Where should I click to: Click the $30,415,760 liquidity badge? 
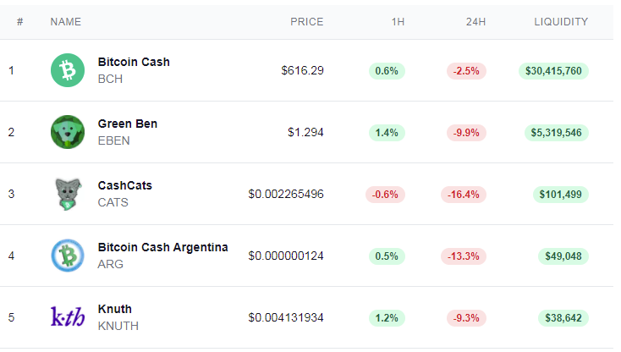pos(553,71)
